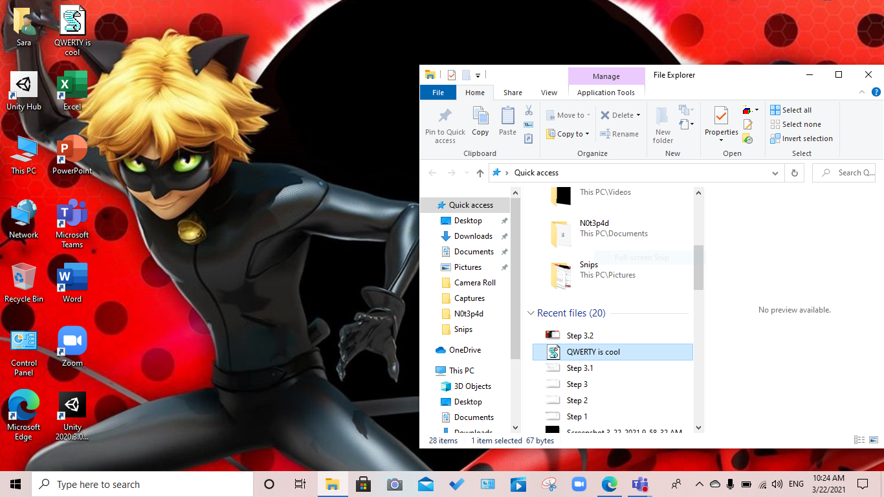Open Customize Quick Access Toolbar dropdown
Viewport: 884px width, 497px height.
478,75
